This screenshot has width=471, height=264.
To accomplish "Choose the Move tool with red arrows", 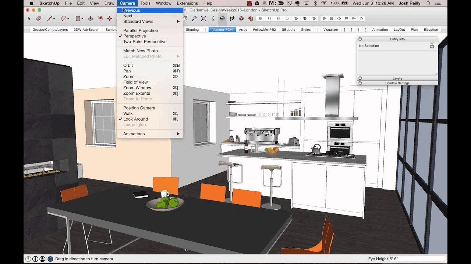I will pos(109,18).
